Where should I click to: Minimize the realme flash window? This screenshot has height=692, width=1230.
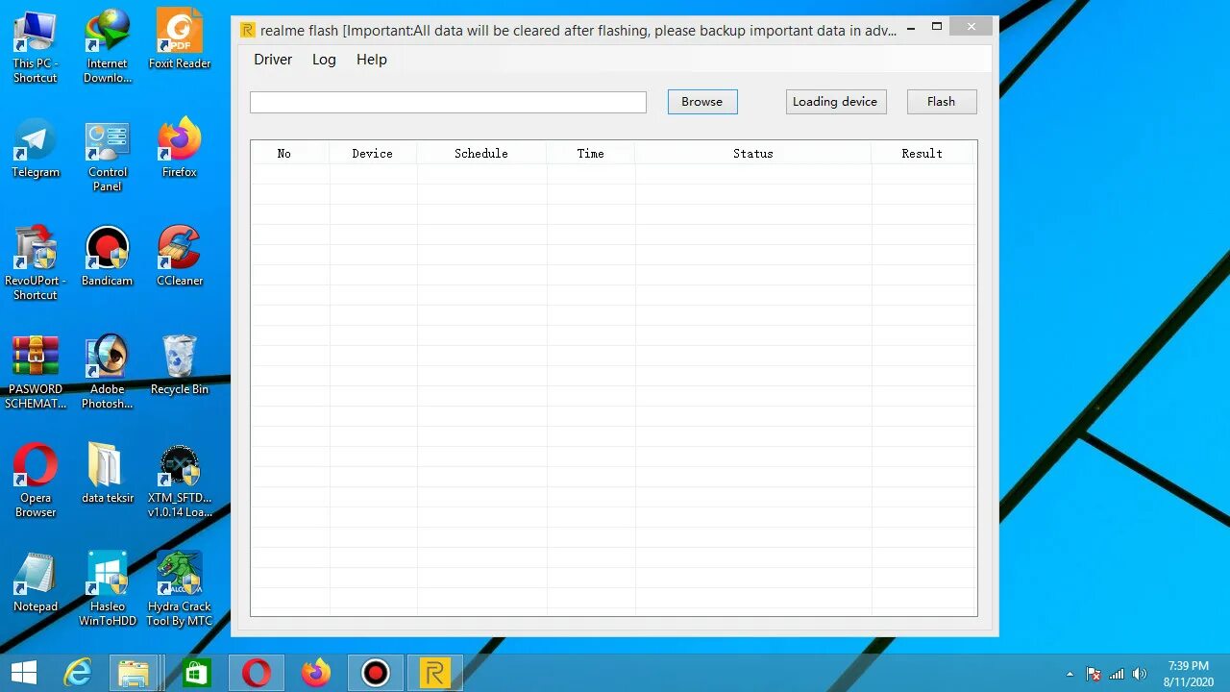[911, 29]
